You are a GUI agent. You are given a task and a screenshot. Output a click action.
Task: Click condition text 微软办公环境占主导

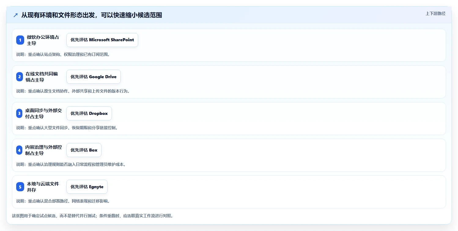pos(43,40)
